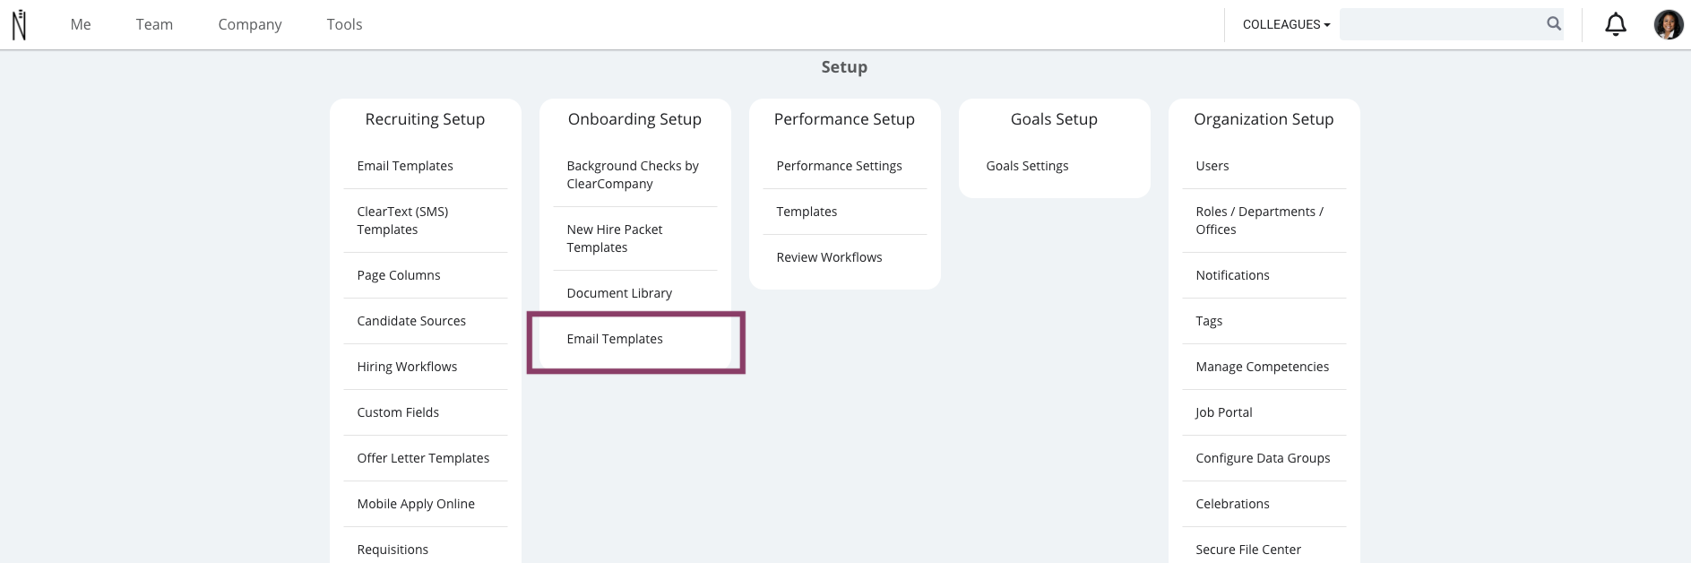This screenshot has width=1691, height=563.
Task: Open Hiring Workflows setup
Action: (x=407, y=367)
